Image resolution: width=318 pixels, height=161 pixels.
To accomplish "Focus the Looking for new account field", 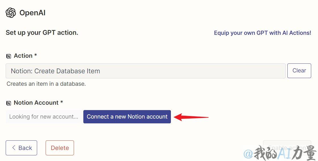I will 44,117.
